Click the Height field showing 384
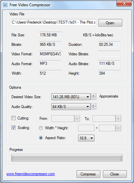This screenshot has width=134, height=183. (109, 73)
